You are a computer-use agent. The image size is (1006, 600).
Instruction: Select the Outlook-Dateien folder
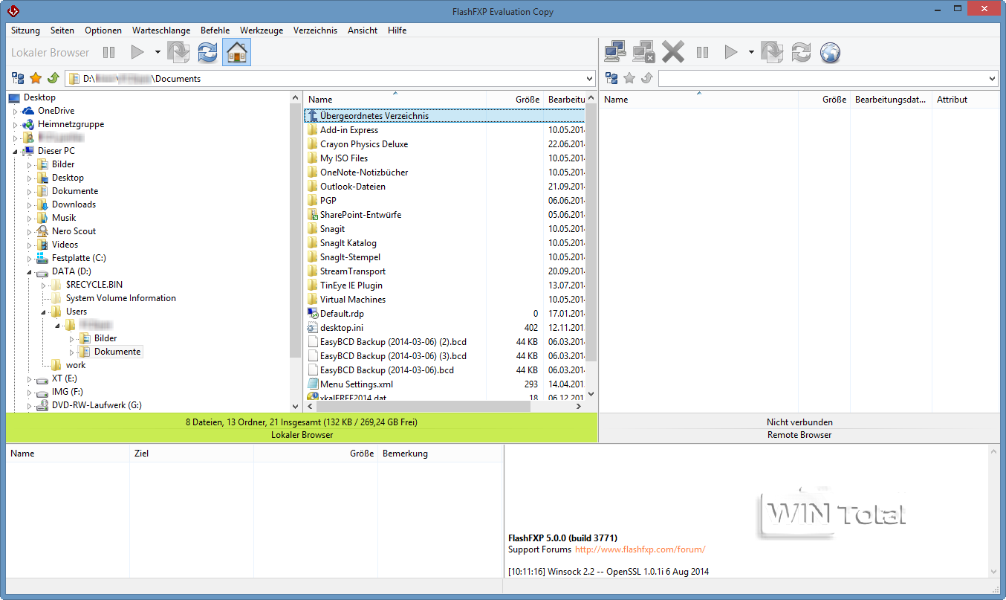tap(353, 187)
